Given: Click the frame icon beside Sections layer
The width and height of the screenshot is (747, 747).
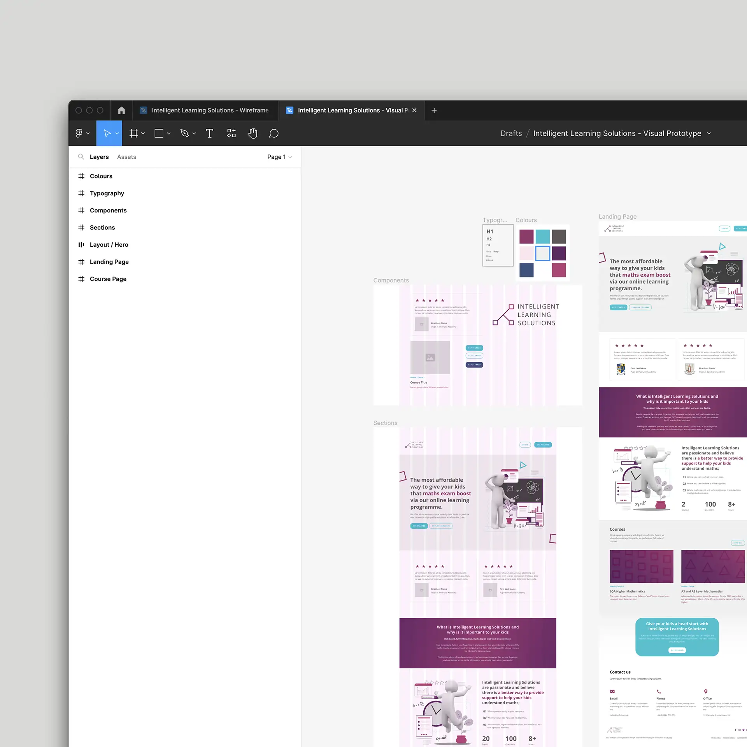Looking at the screenshot, I should [x=81, y=228].
